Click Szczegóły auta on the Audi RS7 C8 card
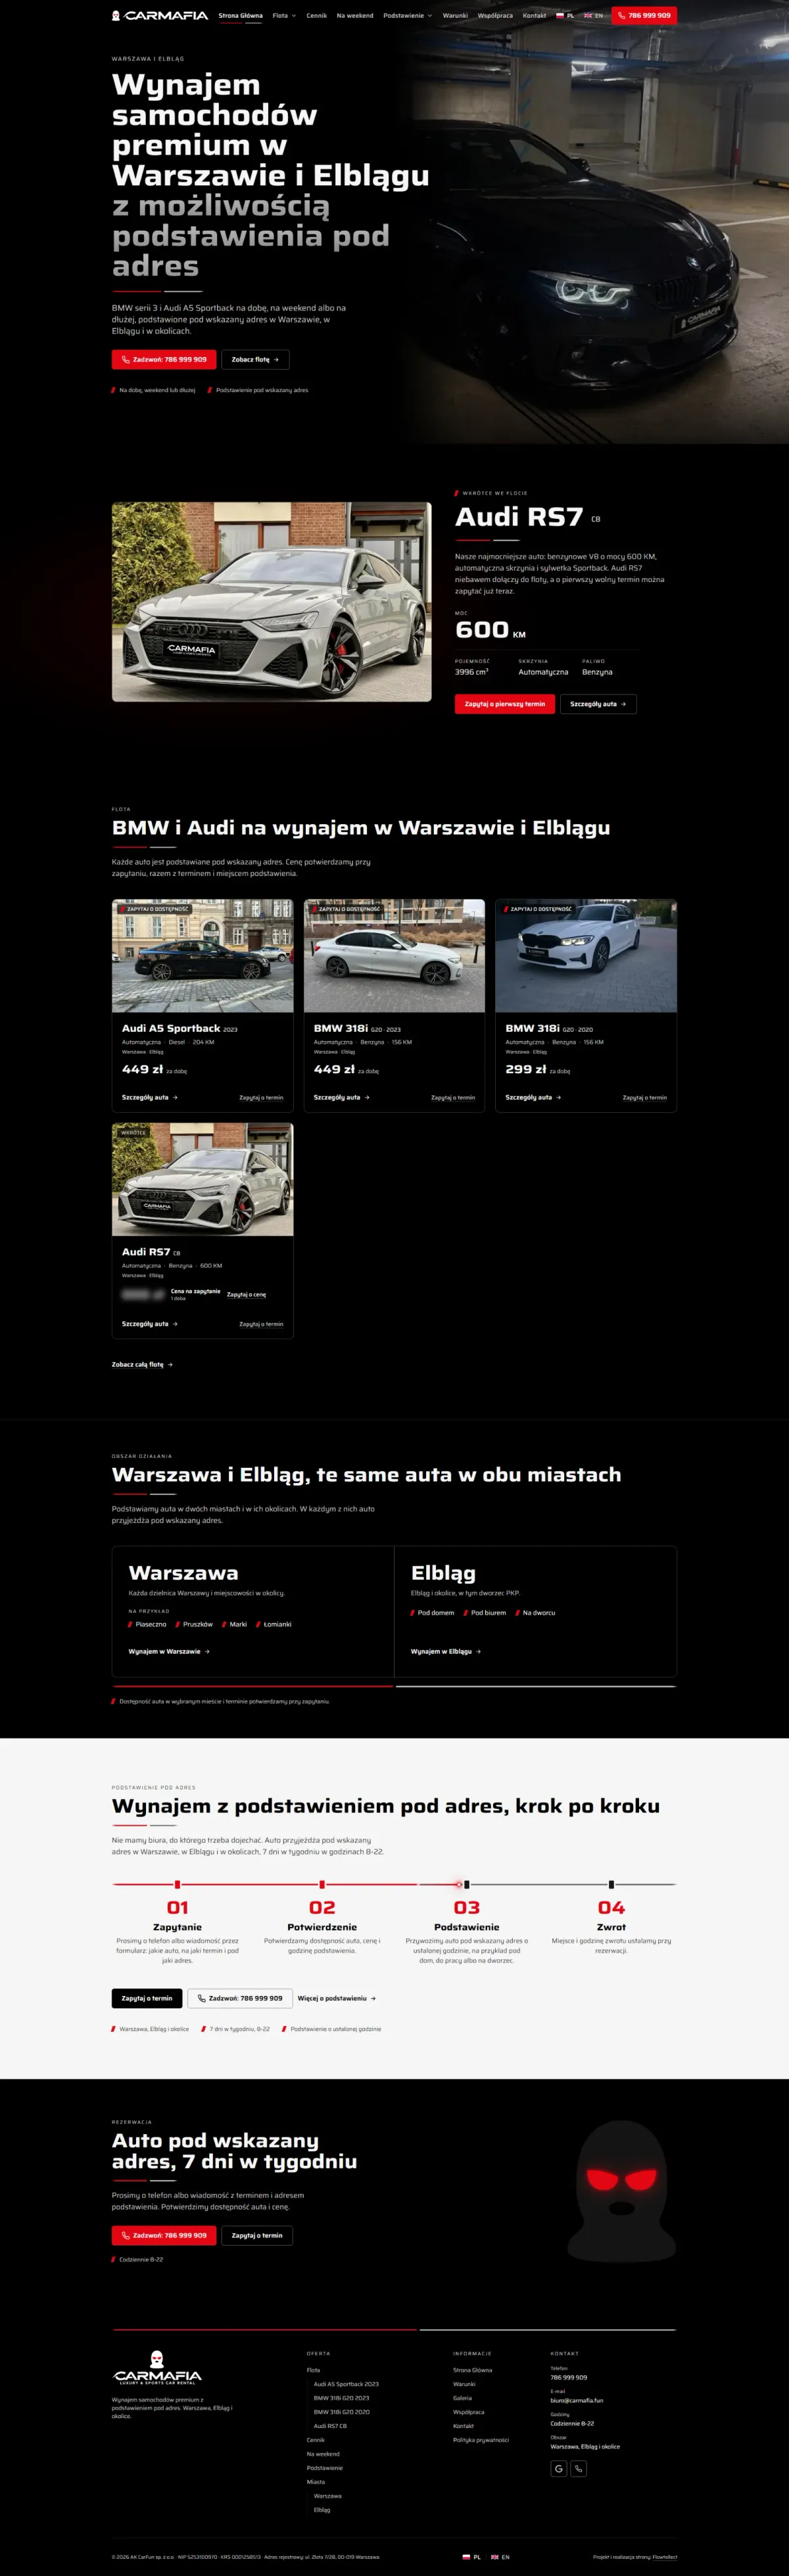Image resolution: width=789 pixels, height=2576 pixels. (150, 1324)
